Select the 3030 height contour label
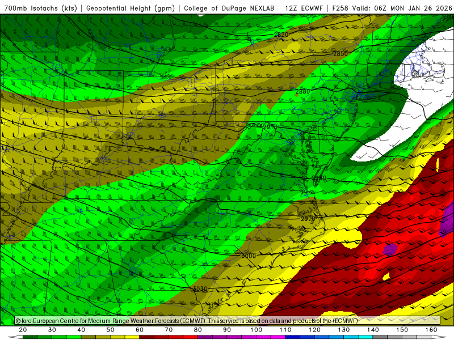This screenshot has width=454, height=340. pyautogui.click(x=200, y=288)
